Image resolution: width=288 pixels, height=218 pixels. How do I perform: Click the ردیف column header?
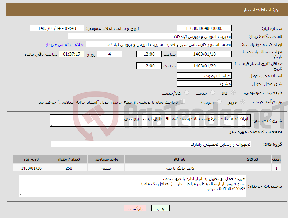tap(276, 159)
